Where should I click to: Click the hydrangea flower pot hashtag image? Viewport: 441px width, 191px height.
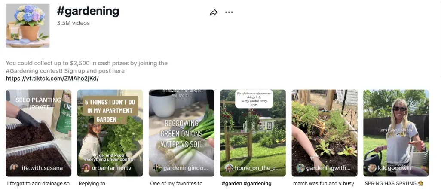coord(28,26)
